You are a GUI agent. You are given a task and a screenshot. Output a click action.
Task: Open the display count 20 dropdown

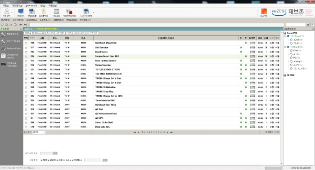[39, 132]
